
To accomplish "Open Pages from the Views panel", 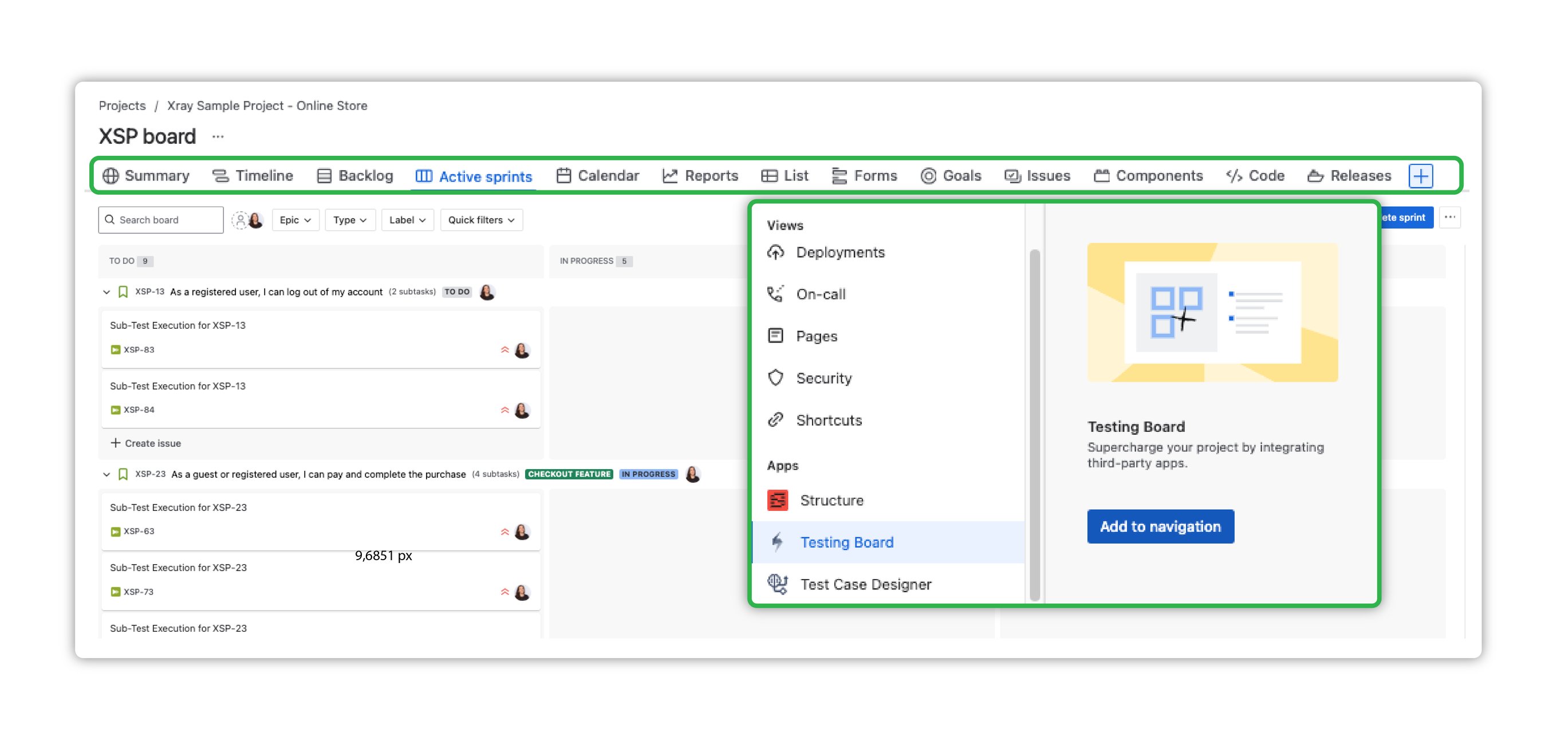I will (x=776, y=336).
